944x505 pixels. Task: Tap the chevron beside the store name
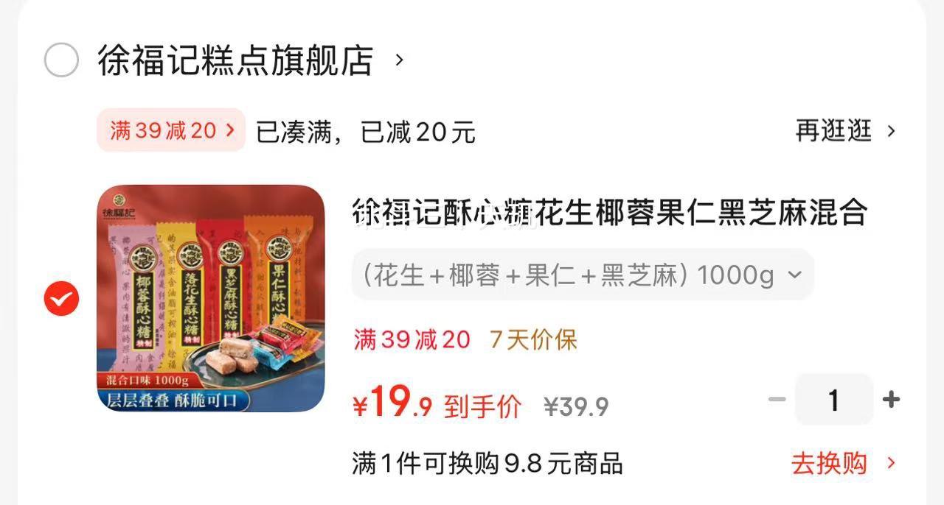click(399, 60)
